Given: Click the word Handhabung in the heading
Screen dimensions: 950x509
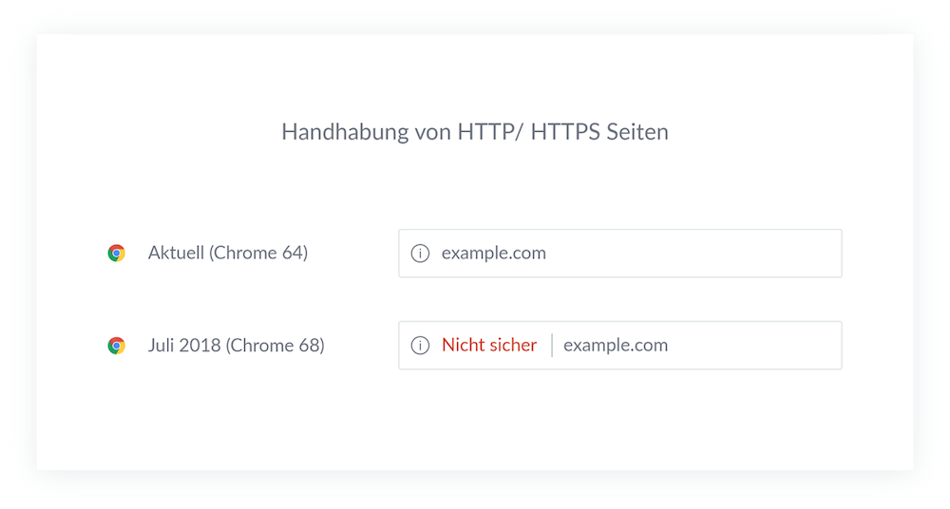Looking at the screenshot, I should coord(346,132).
